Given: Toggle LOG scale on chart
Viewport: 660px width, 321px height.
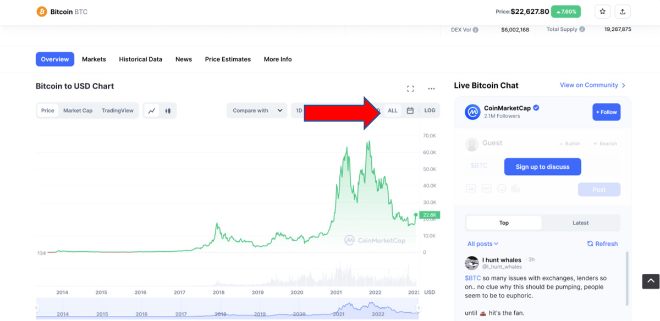Looking at the screenshot, I should tap(430, 110).
